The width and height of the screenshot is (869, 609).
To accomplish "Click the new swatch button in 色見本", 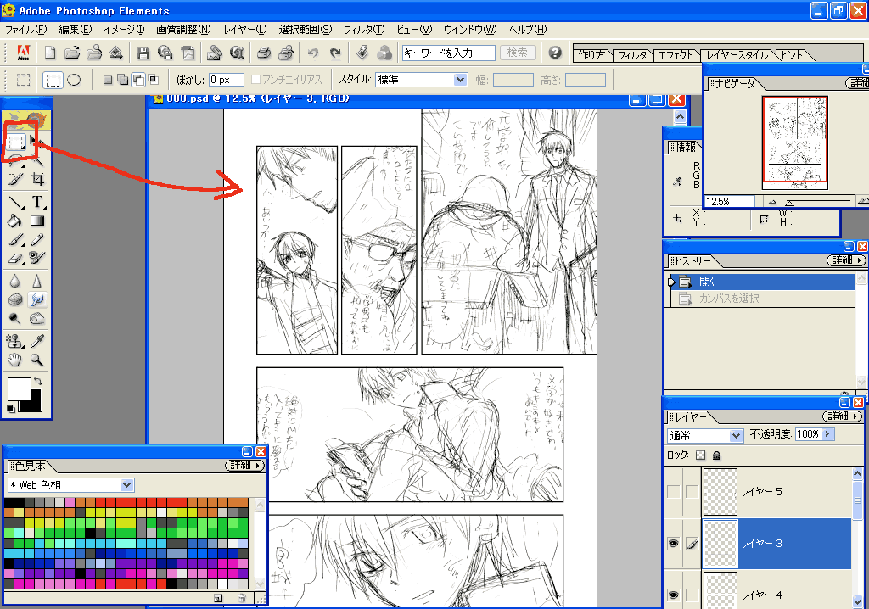I will click(x=218, y=598).
